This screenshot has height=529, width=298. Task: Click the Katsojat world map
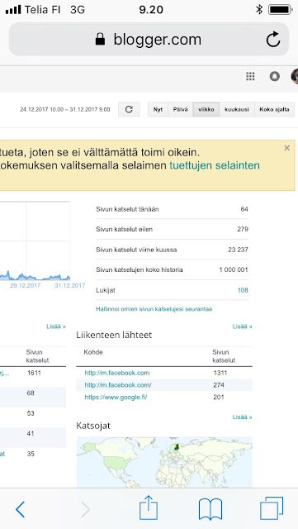coord(164,462)
